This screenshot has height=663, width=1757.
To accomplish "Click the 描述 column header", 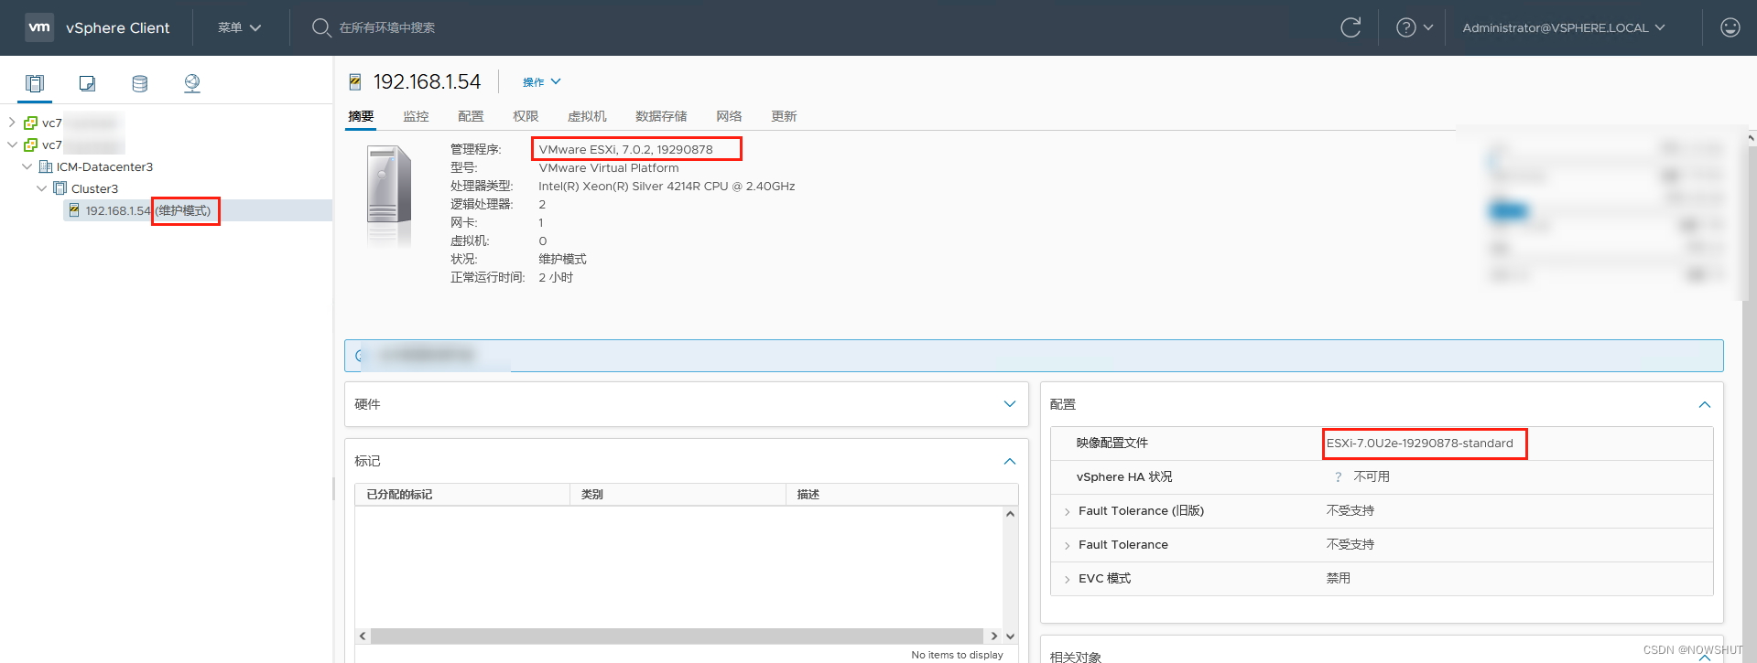I will (x=902, y=495).
